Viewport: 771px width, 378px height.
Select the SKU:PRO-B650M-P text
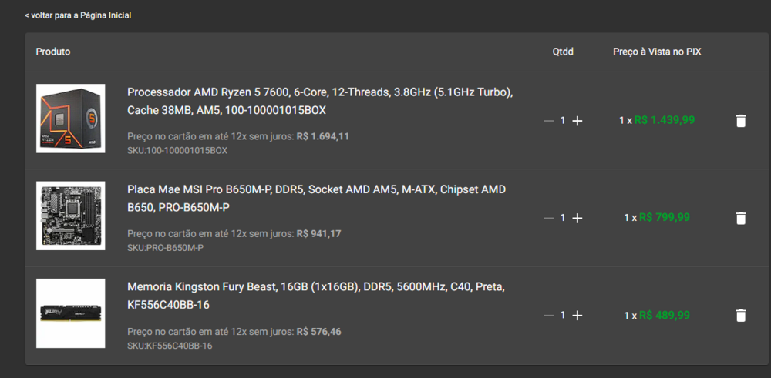point(165,248)
